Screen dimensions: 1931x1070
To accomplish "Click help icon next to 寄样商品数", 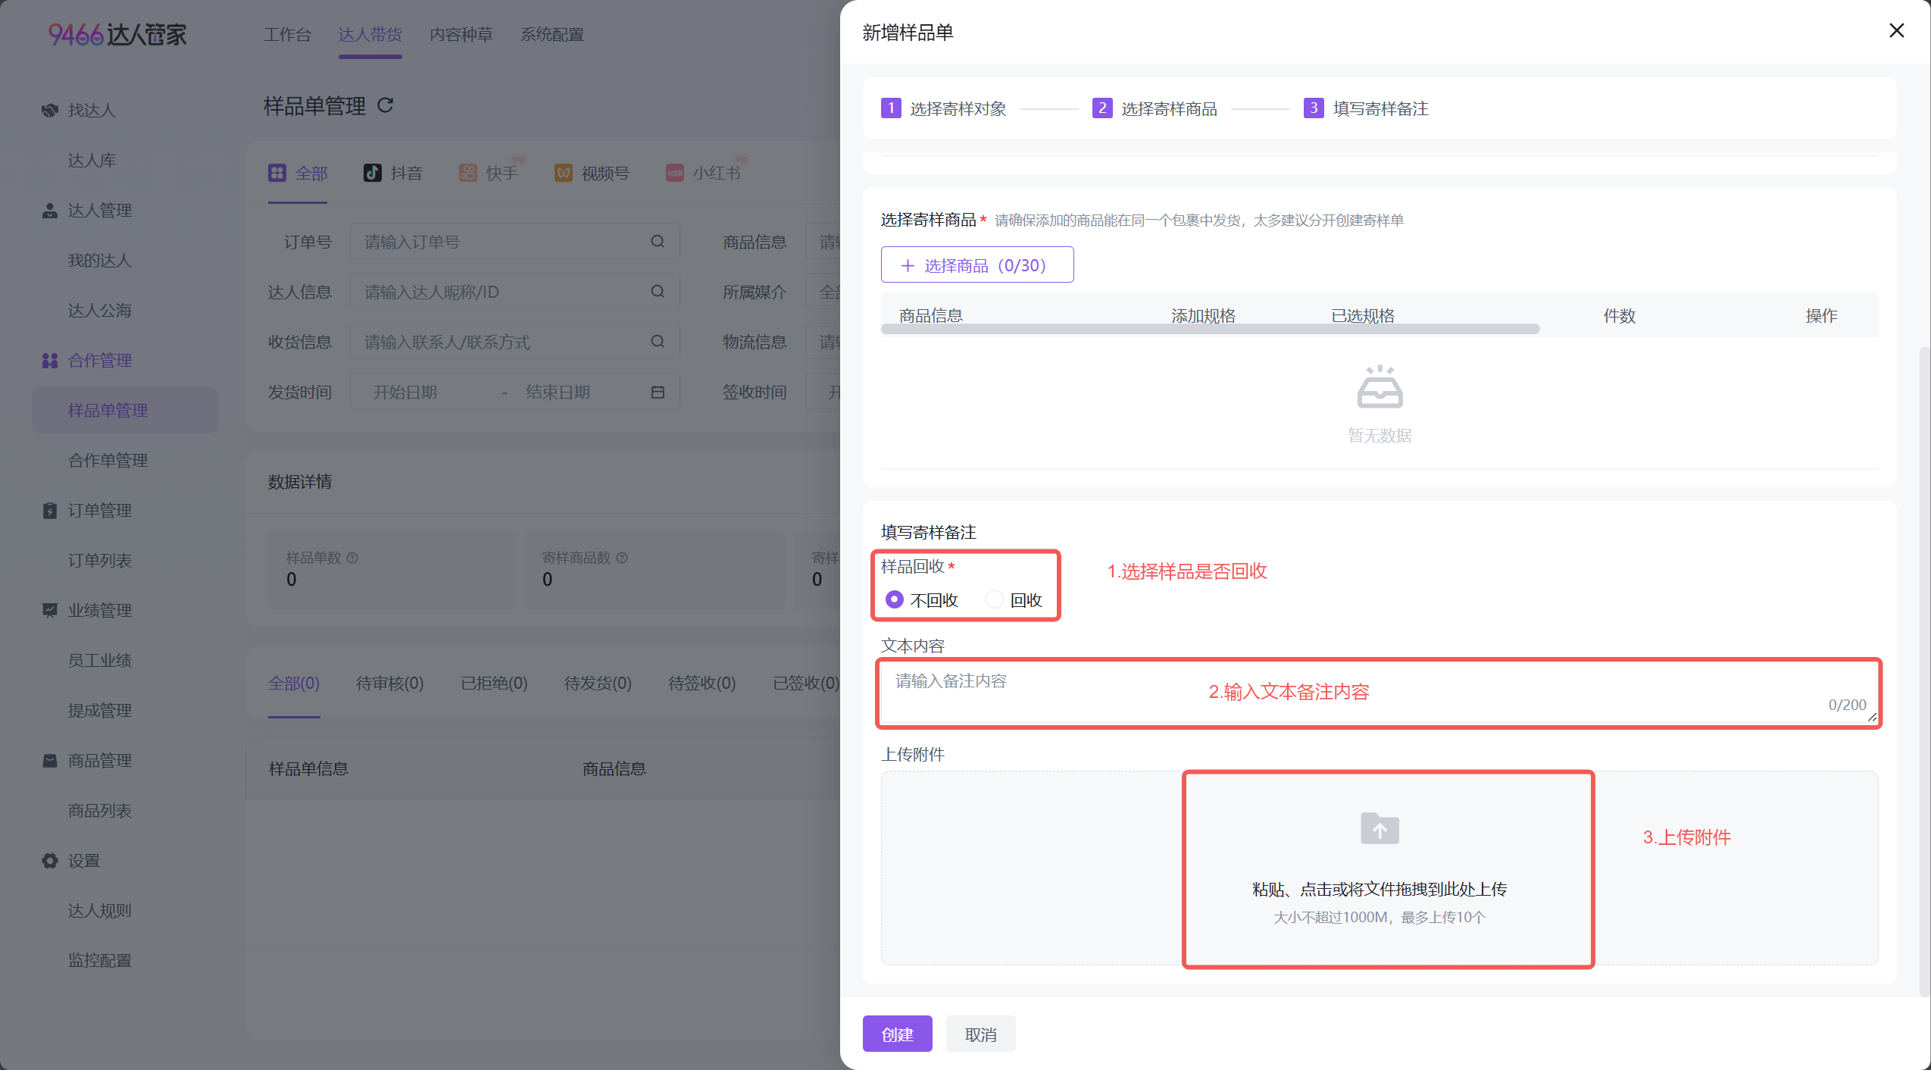I will click(x=622, y=558).
